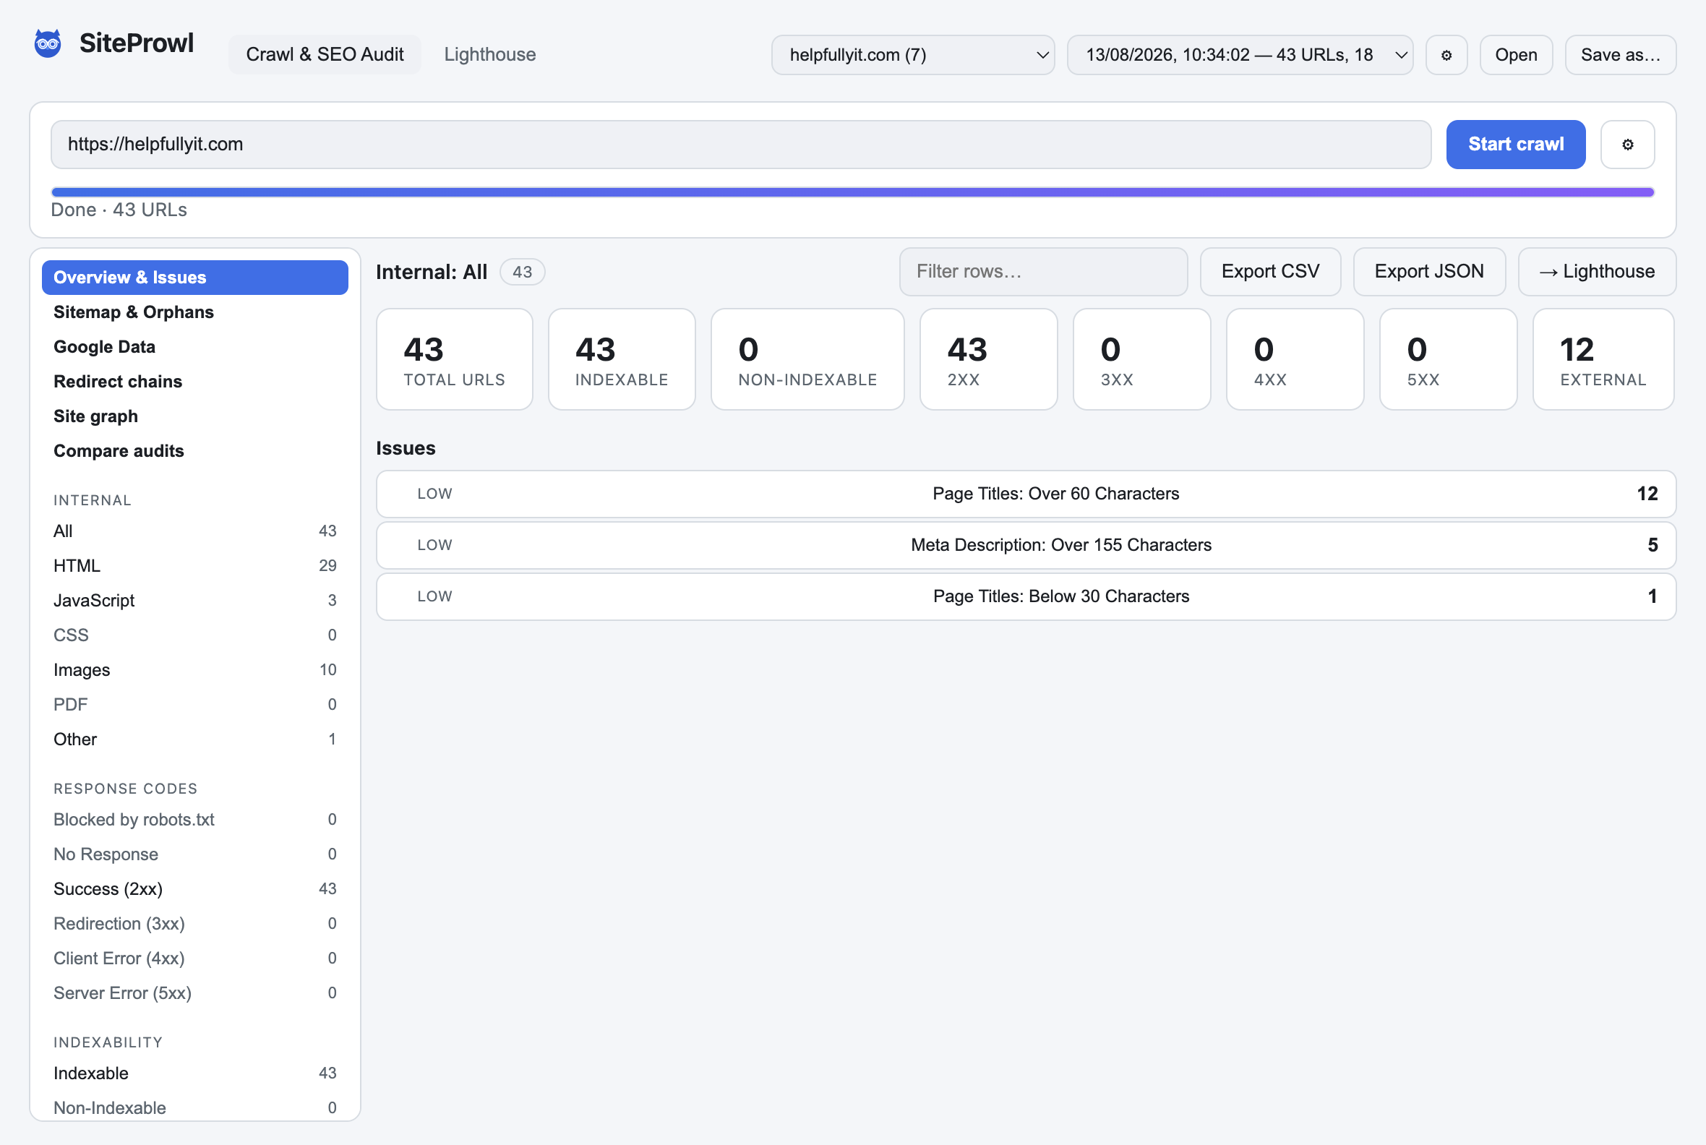Screen dimensions: 1706x1145
Task: Click the 0 4XX stat card
Action: click(x=1295, y=359)
